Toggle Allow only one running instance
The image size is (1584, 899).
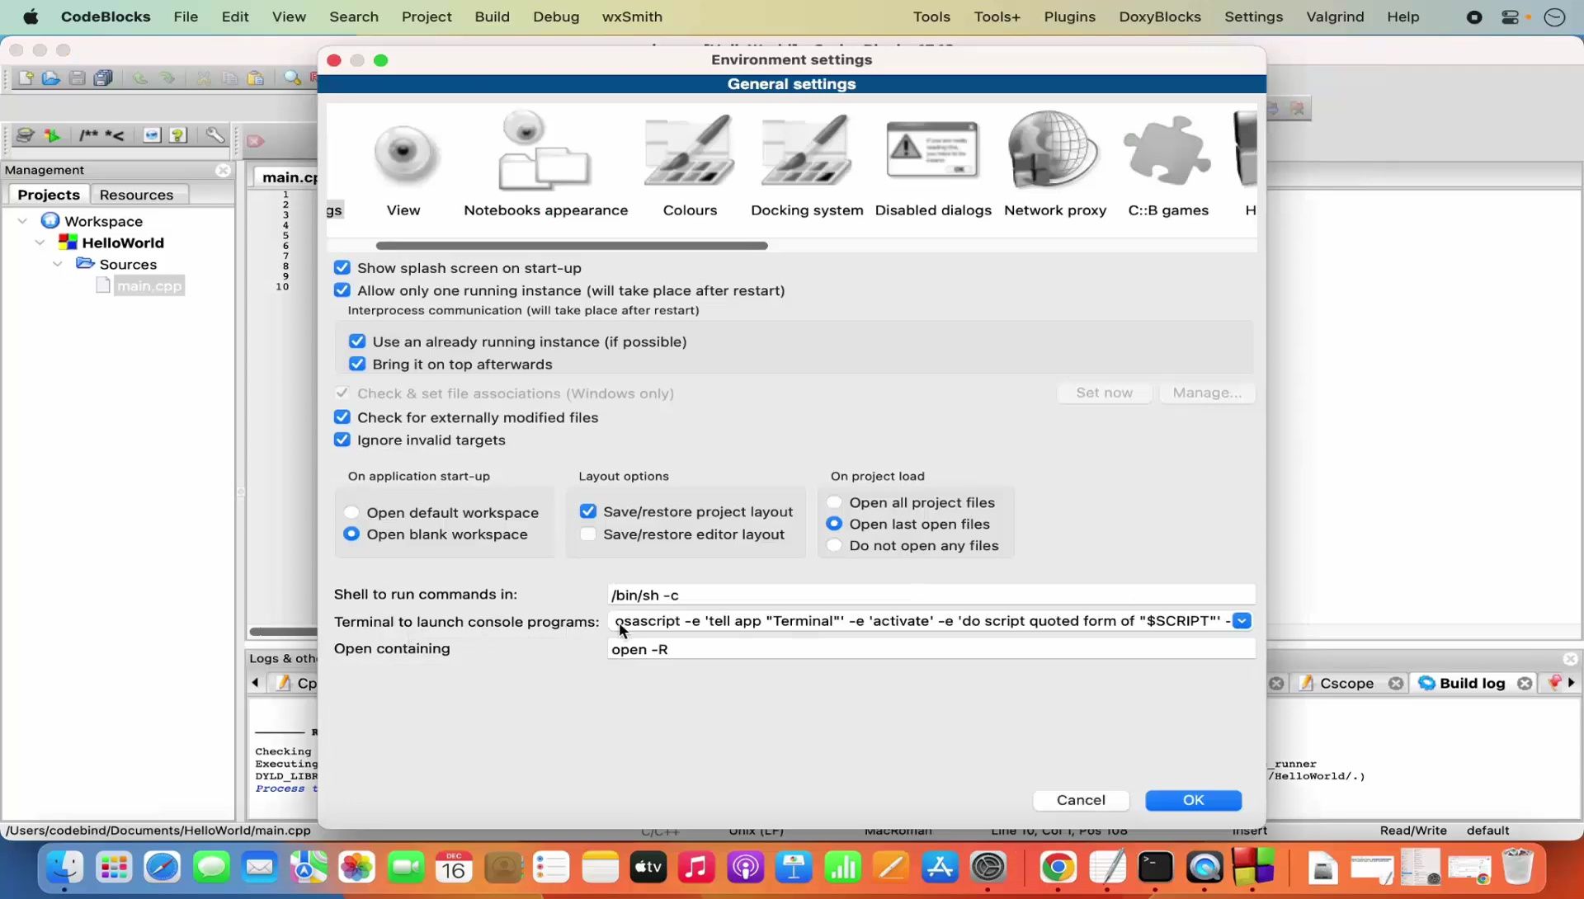[x=342, y=290]
